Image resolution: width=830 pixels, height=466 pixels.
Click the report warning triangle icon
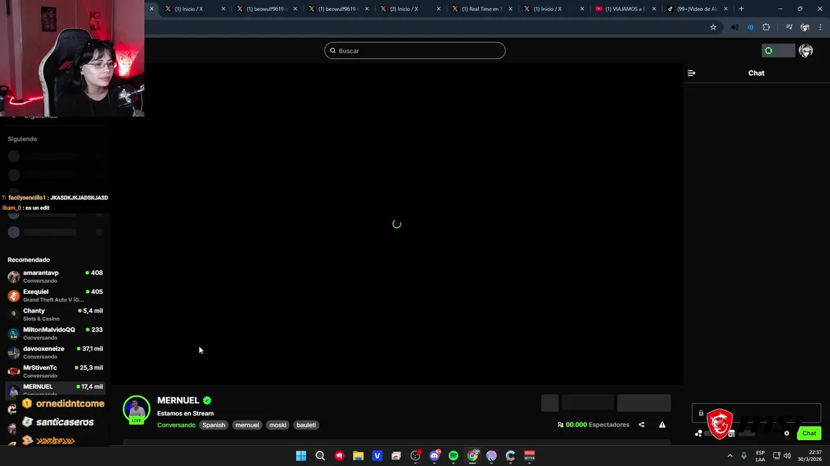click(x=662, y=425)
